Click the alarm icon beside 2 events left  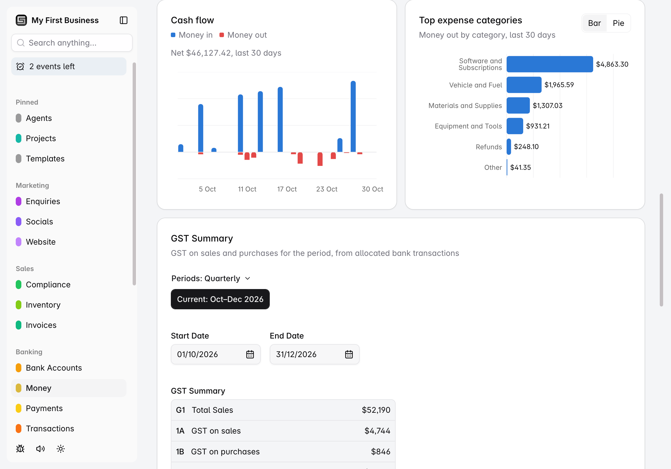20,66
